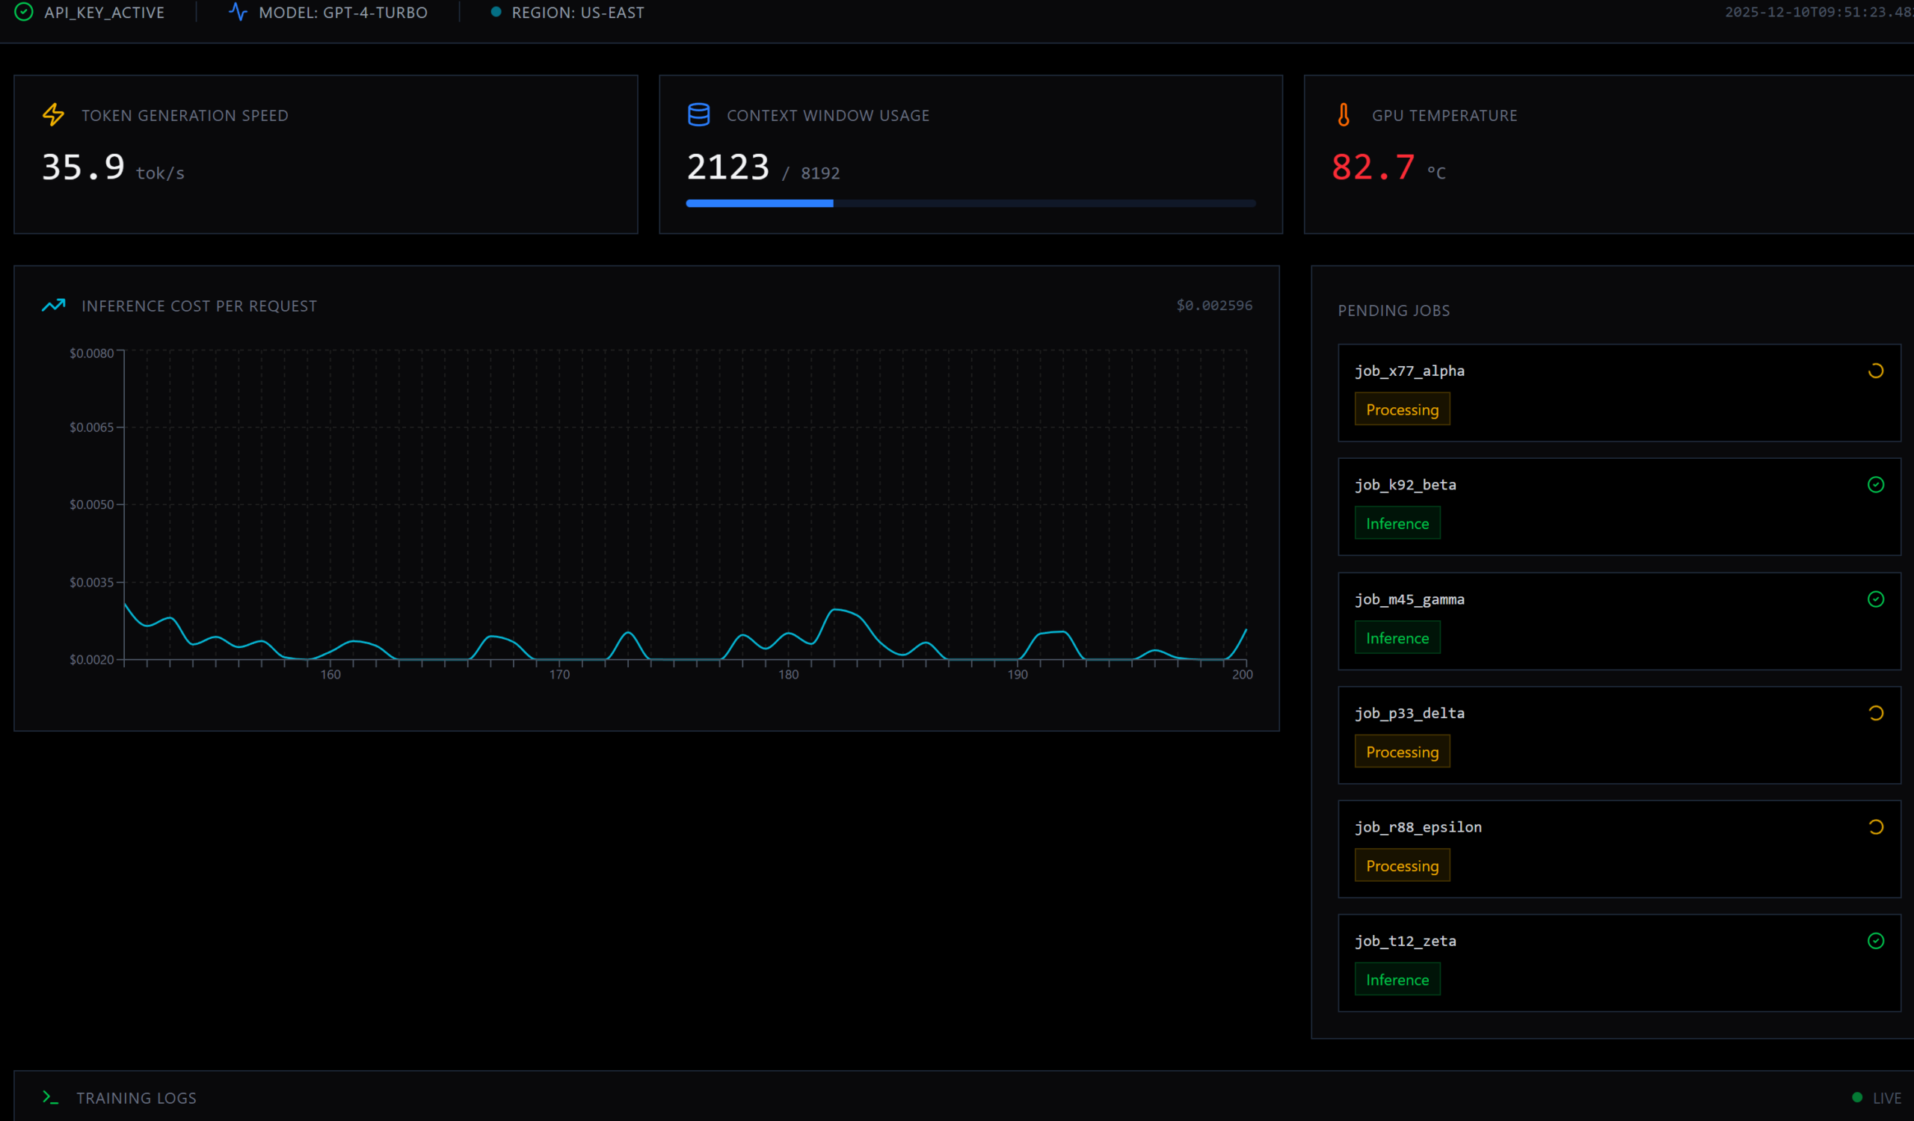The image size is (1914, 1121).
Task: Click the $0.002596 current cost value
Action: [x=1213, y=305]
